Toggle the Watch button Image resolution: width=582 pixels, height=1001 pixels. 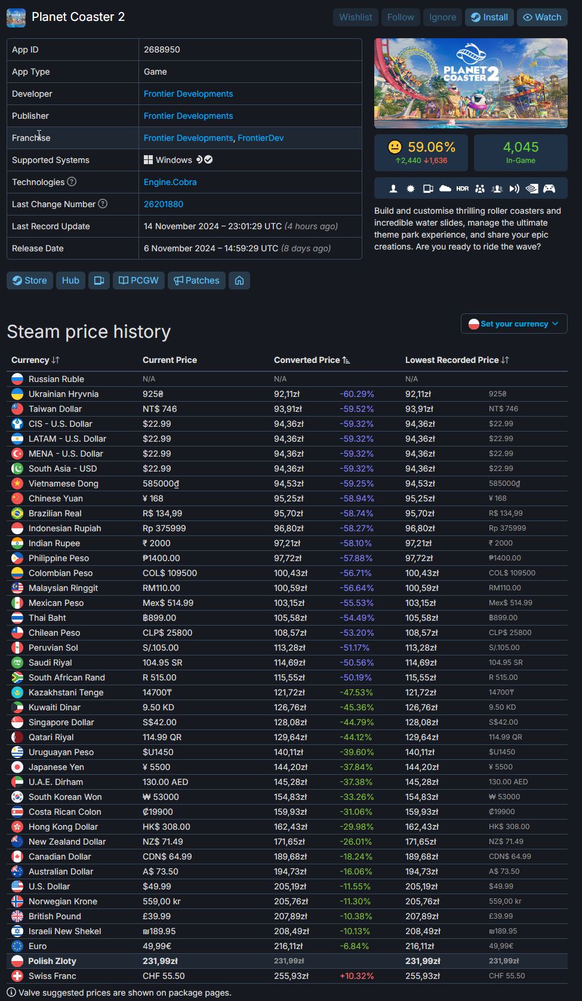[x=542, y=17]
